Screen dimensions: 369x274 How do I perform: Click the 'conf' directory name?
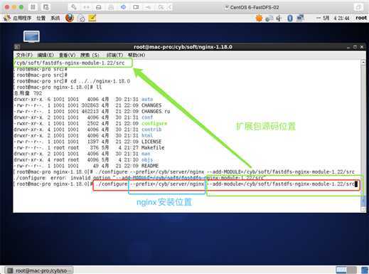coord(147,117)
